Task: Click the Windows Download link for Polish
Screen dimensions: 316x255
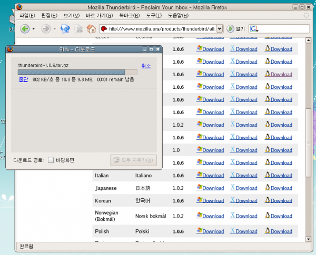Action: point(210,231)
